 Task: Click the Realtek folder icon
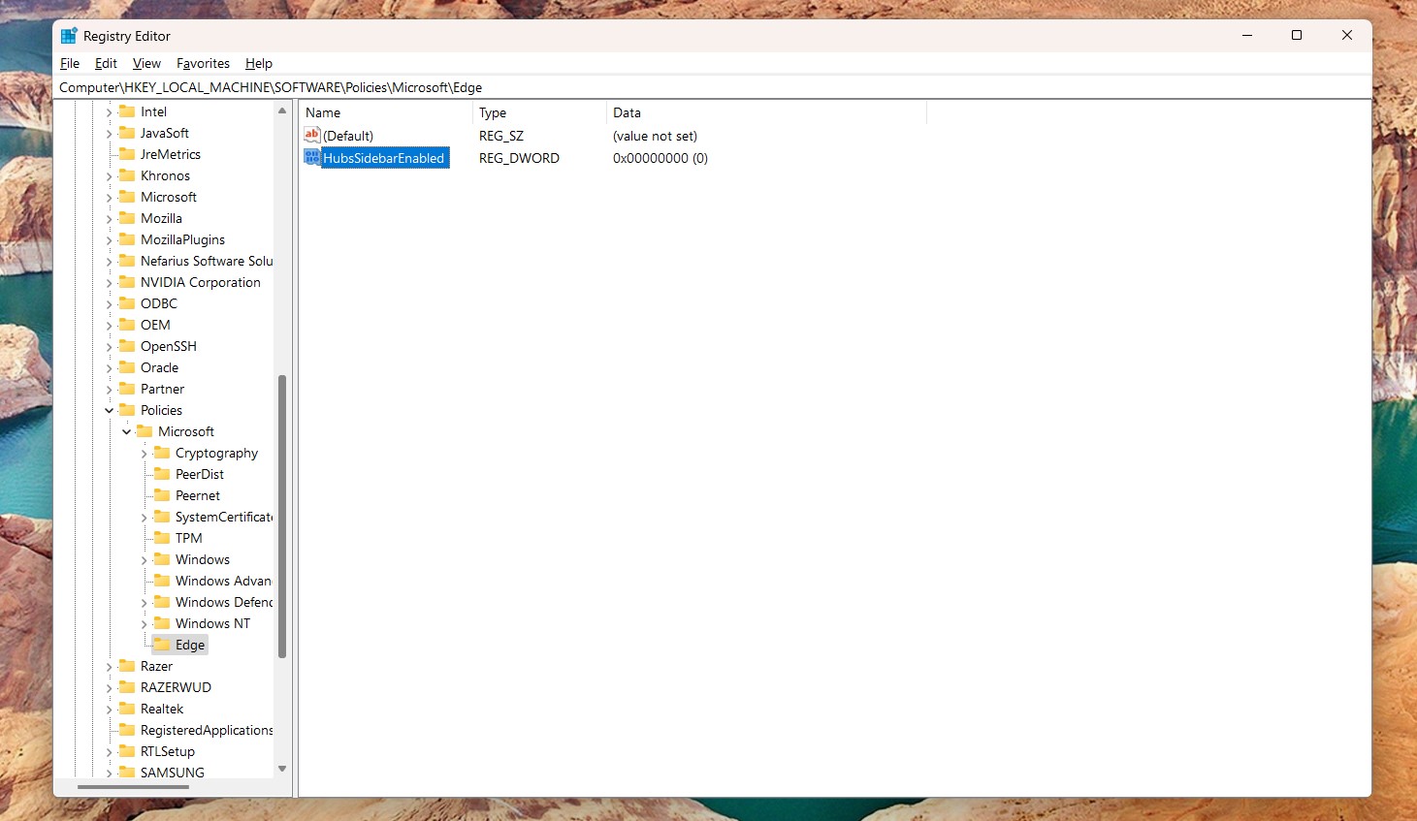pyautogui.click(x=127, y=709)
